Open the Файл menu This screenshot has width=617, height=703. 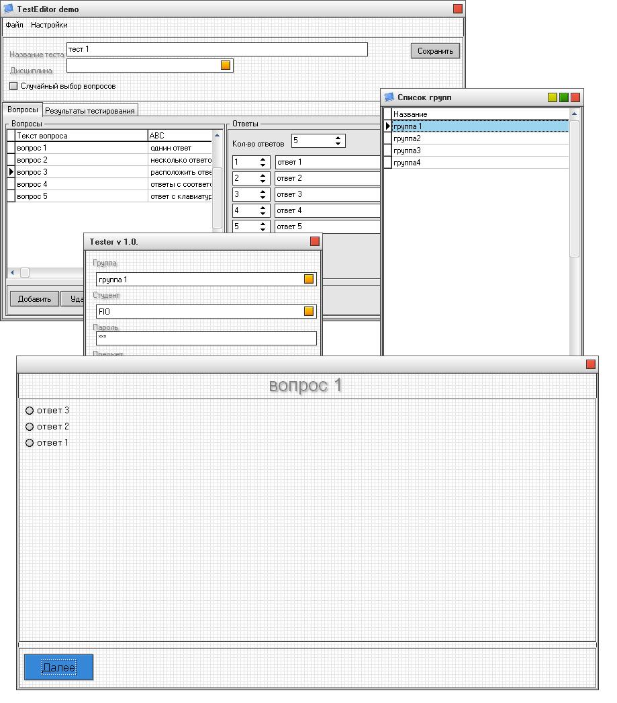[14, 25]
